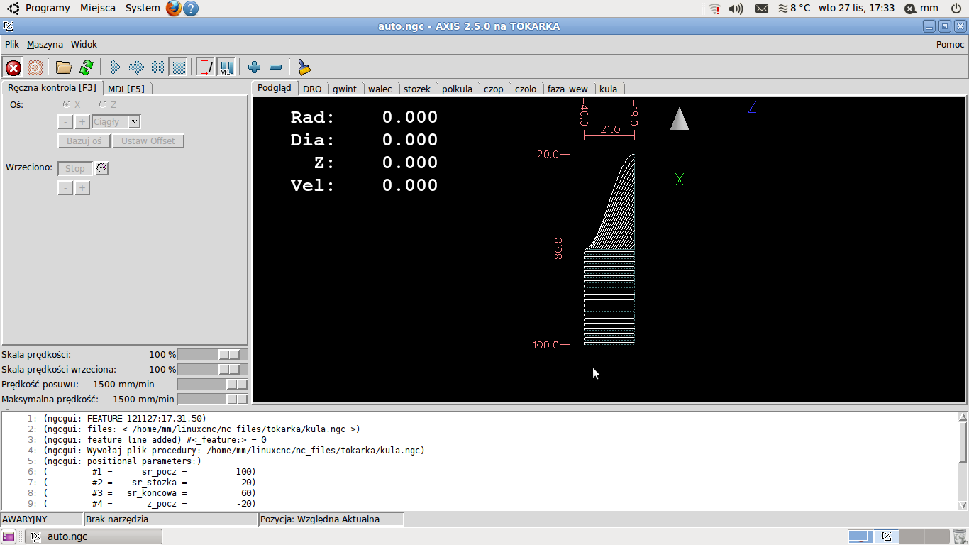Click auto.ngc taskbar window button
This screenshot has height=545, width=969.
(94, 536)
